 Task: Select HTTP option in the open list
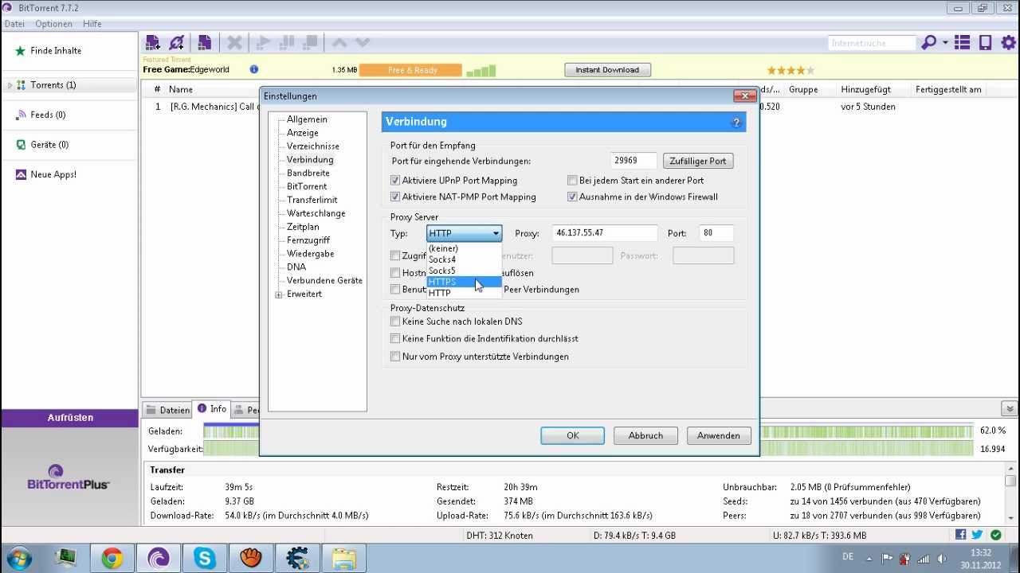coord(464,293)
